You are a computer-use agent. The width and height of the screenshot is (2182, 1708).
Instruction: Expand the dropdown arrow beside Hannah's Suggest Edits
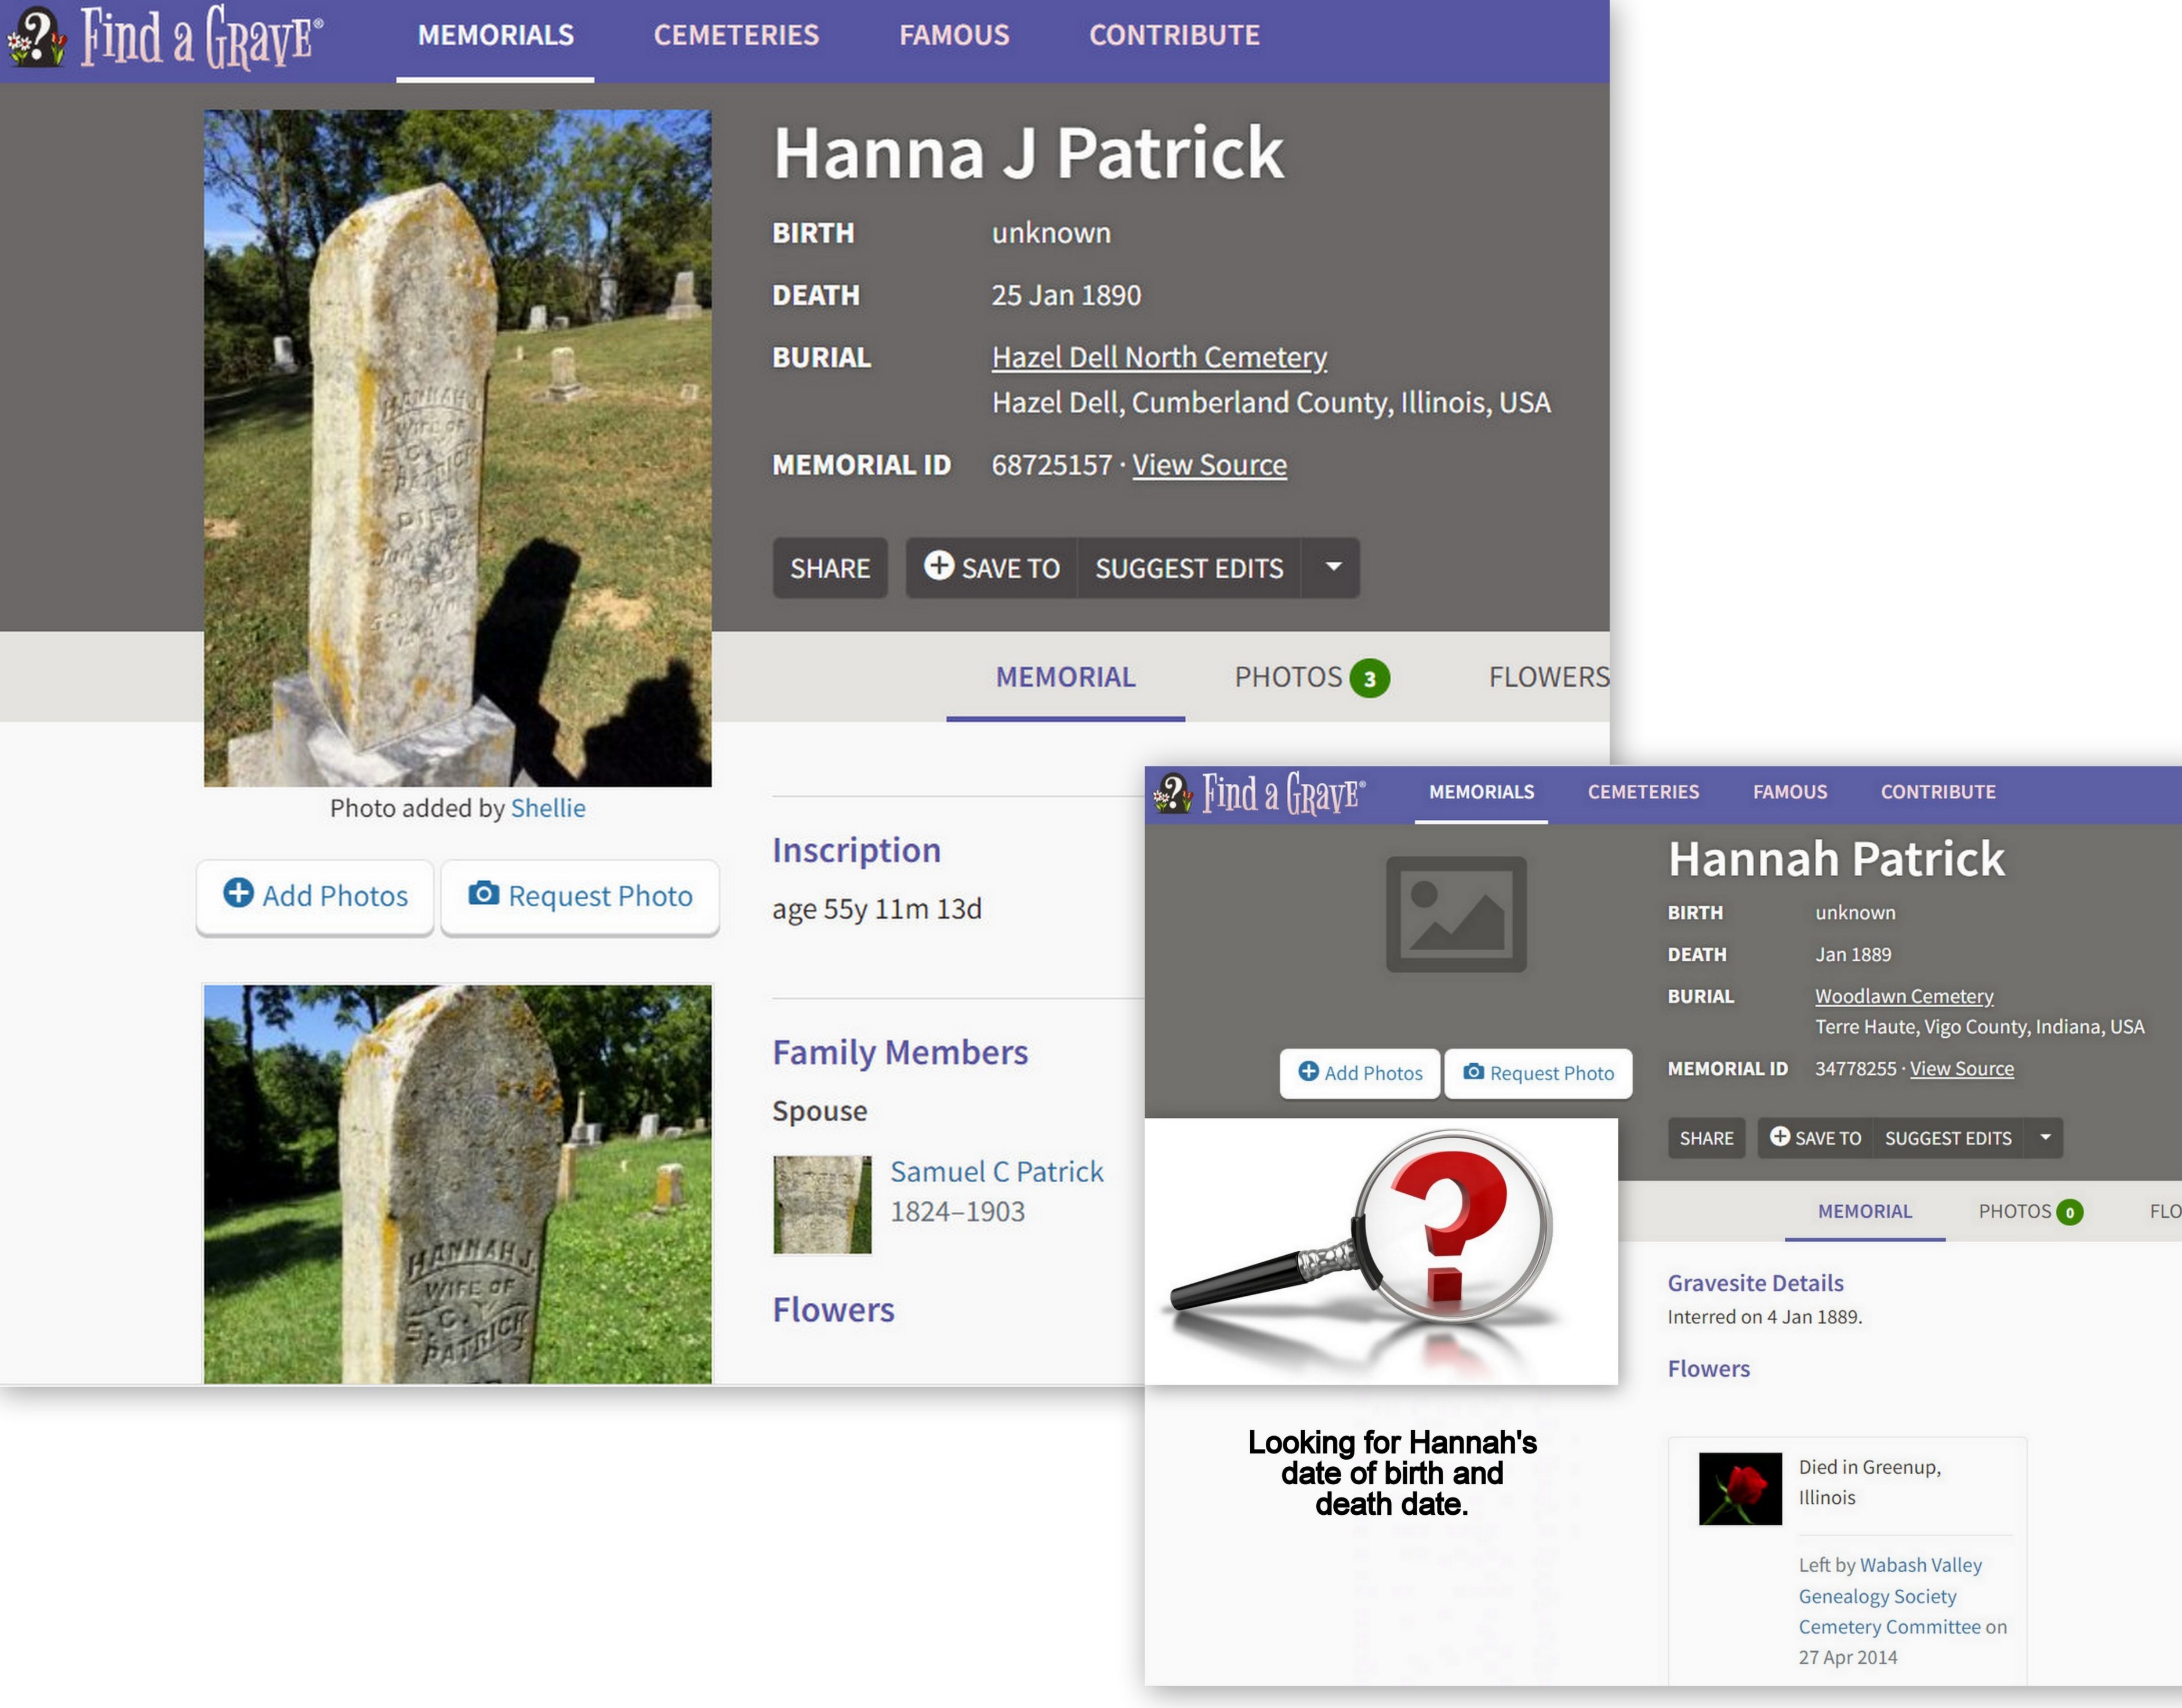pos(2045,1137)
